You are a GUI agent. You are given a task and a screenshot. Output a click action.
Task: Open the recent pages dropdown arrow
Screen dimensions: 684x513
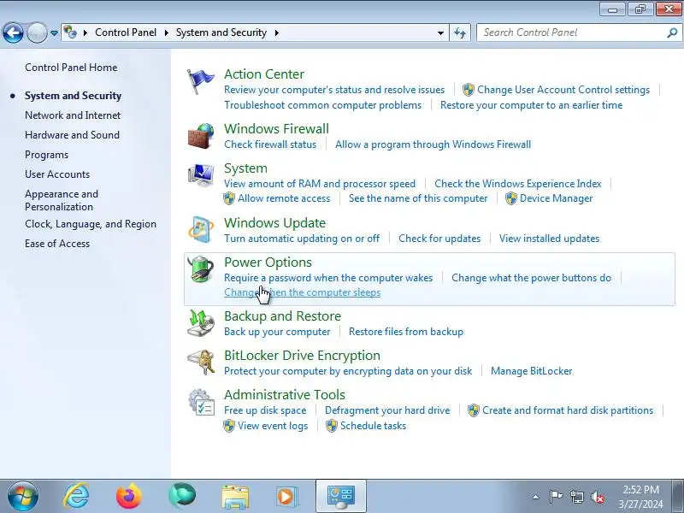point(54,32)
